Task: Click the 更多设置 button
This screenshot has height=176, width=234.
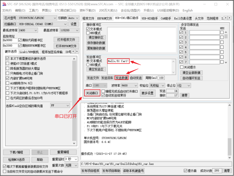Action: click(x=147, y=93)
